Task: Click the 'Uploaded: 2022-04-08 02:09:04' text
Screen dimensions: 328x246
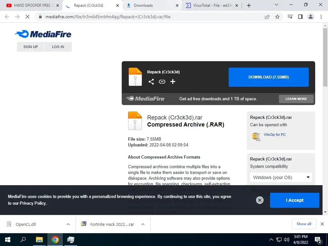Action: pyautogui.click(x=158, y=145)
